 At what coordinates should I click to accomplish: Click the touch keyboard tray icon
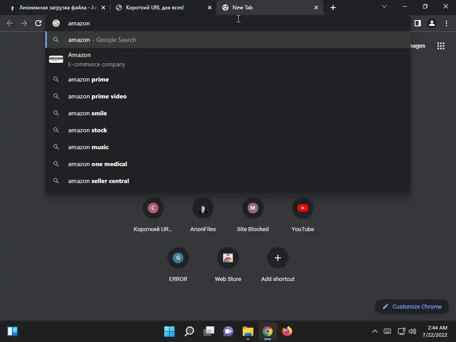pos(387,331)
